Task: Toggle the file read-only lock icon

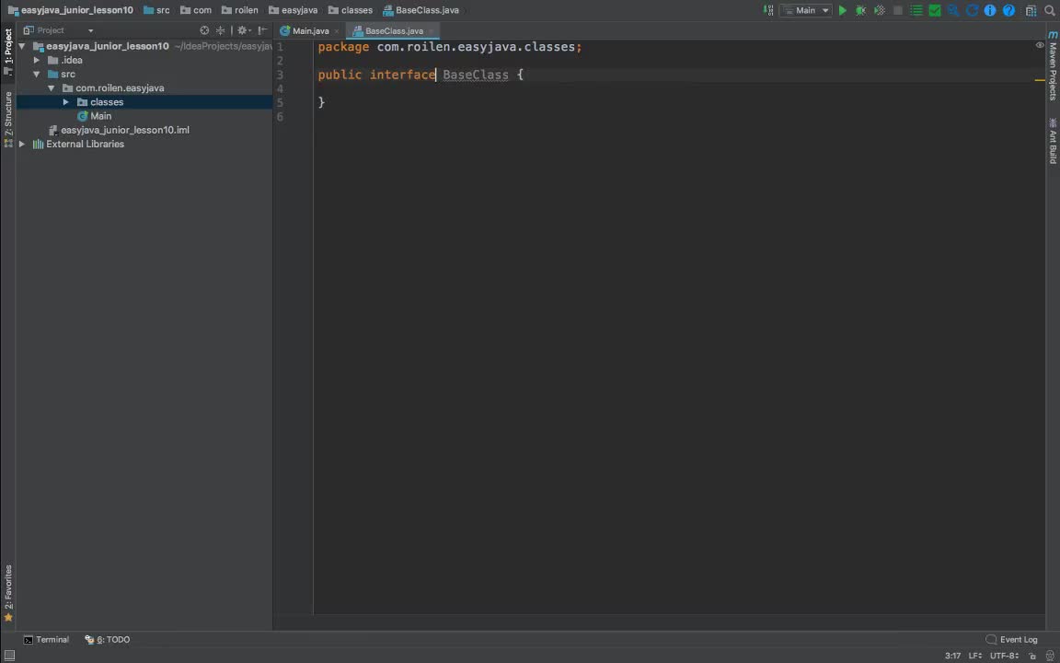Action: tap(1031, 657)
